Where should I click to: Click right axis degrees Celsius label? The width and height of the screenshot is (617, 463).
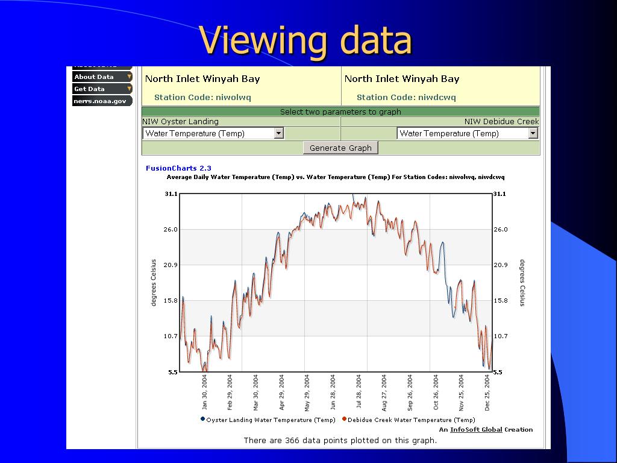[x=522, y=282]
